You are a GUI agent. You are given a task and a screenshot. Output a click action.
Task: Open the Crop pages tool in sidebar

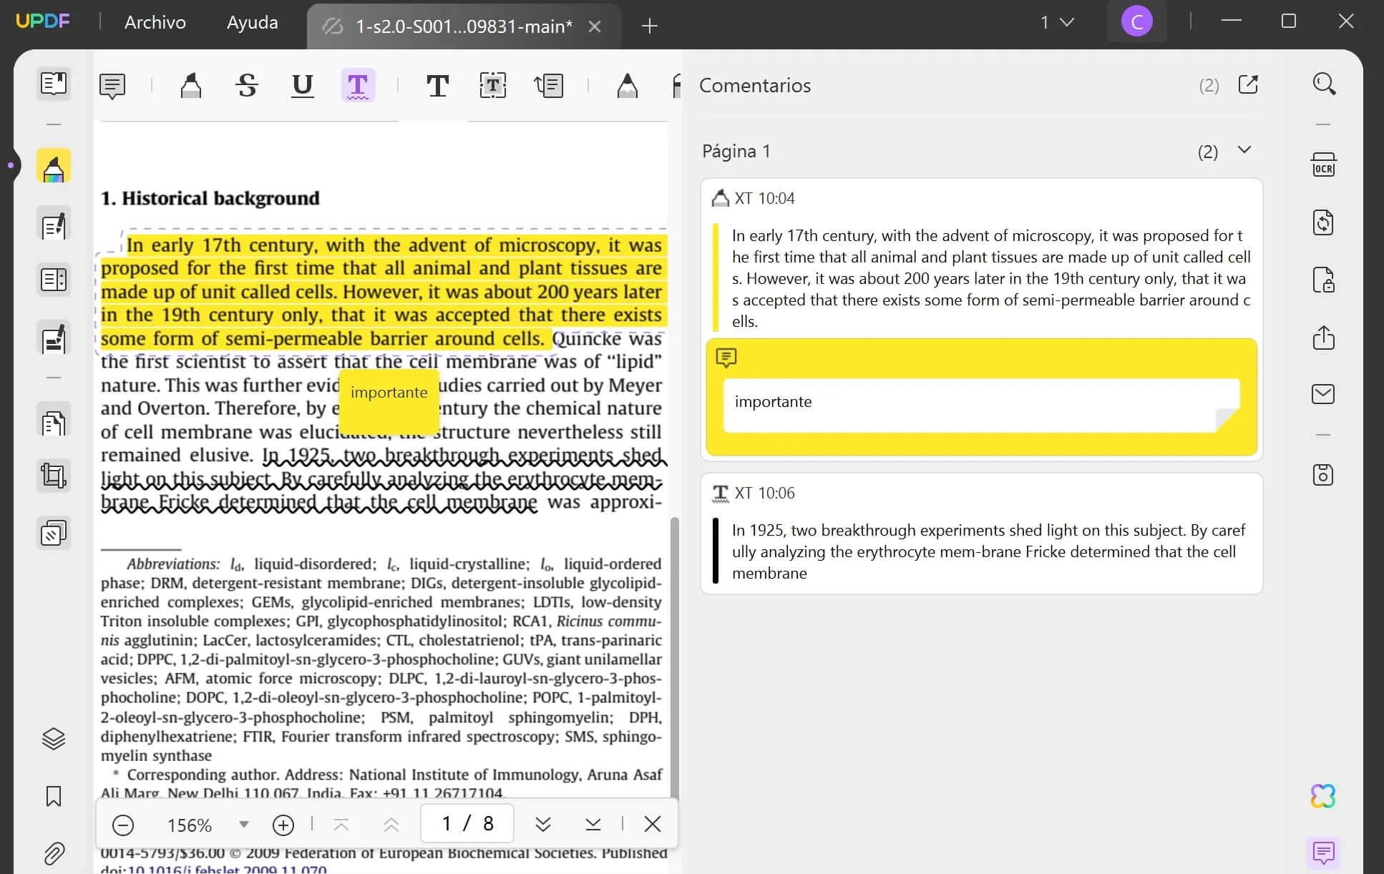tap(54, 476)
